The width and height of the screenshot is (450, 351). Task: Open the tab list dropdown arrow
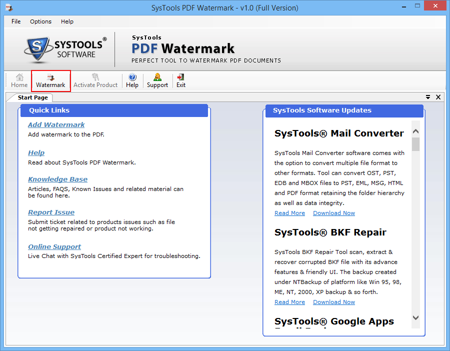point(428,97)
